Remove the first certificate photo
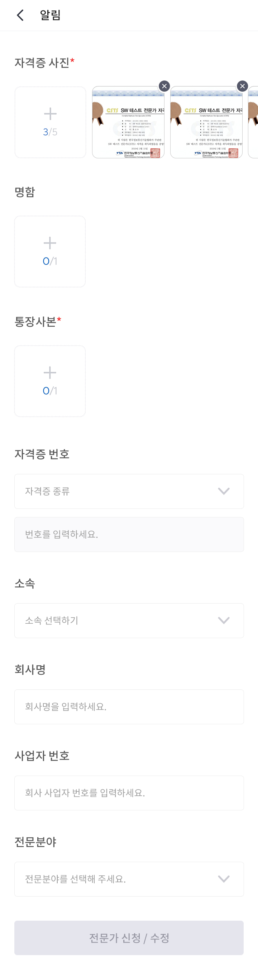258x972 pixels. coord(164,86)
